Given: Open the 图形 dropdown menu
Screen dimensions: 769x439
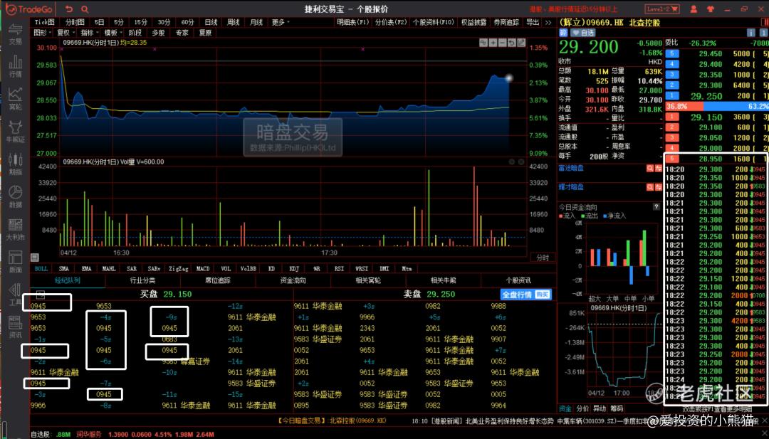Looking at the screenshot, I should [x=41, y=33].
